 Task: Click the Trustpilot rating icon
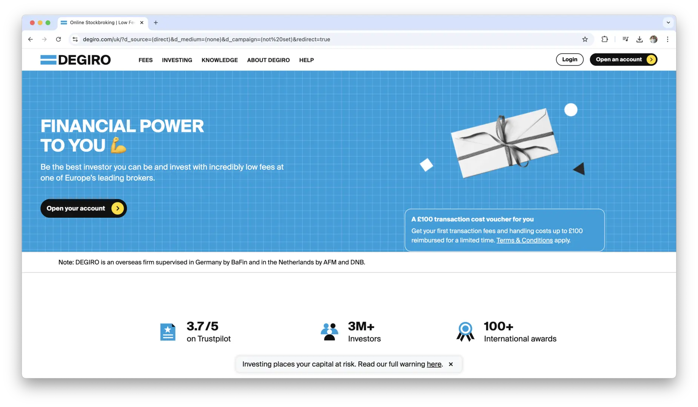click(168, 332)
